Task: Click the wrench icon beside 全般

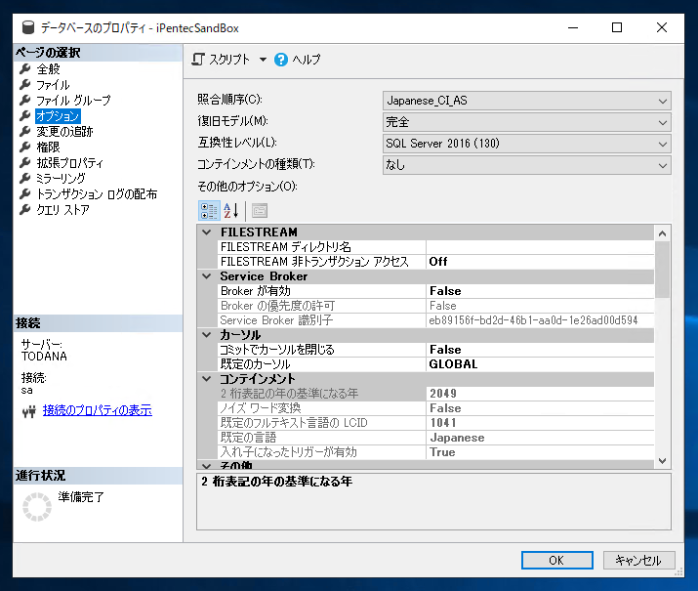Action: (x=25, y=69)
